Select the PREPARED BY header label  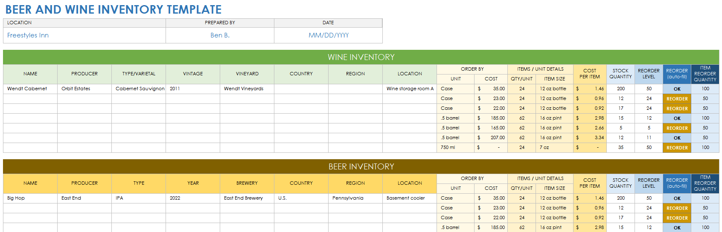click(220, 23)
